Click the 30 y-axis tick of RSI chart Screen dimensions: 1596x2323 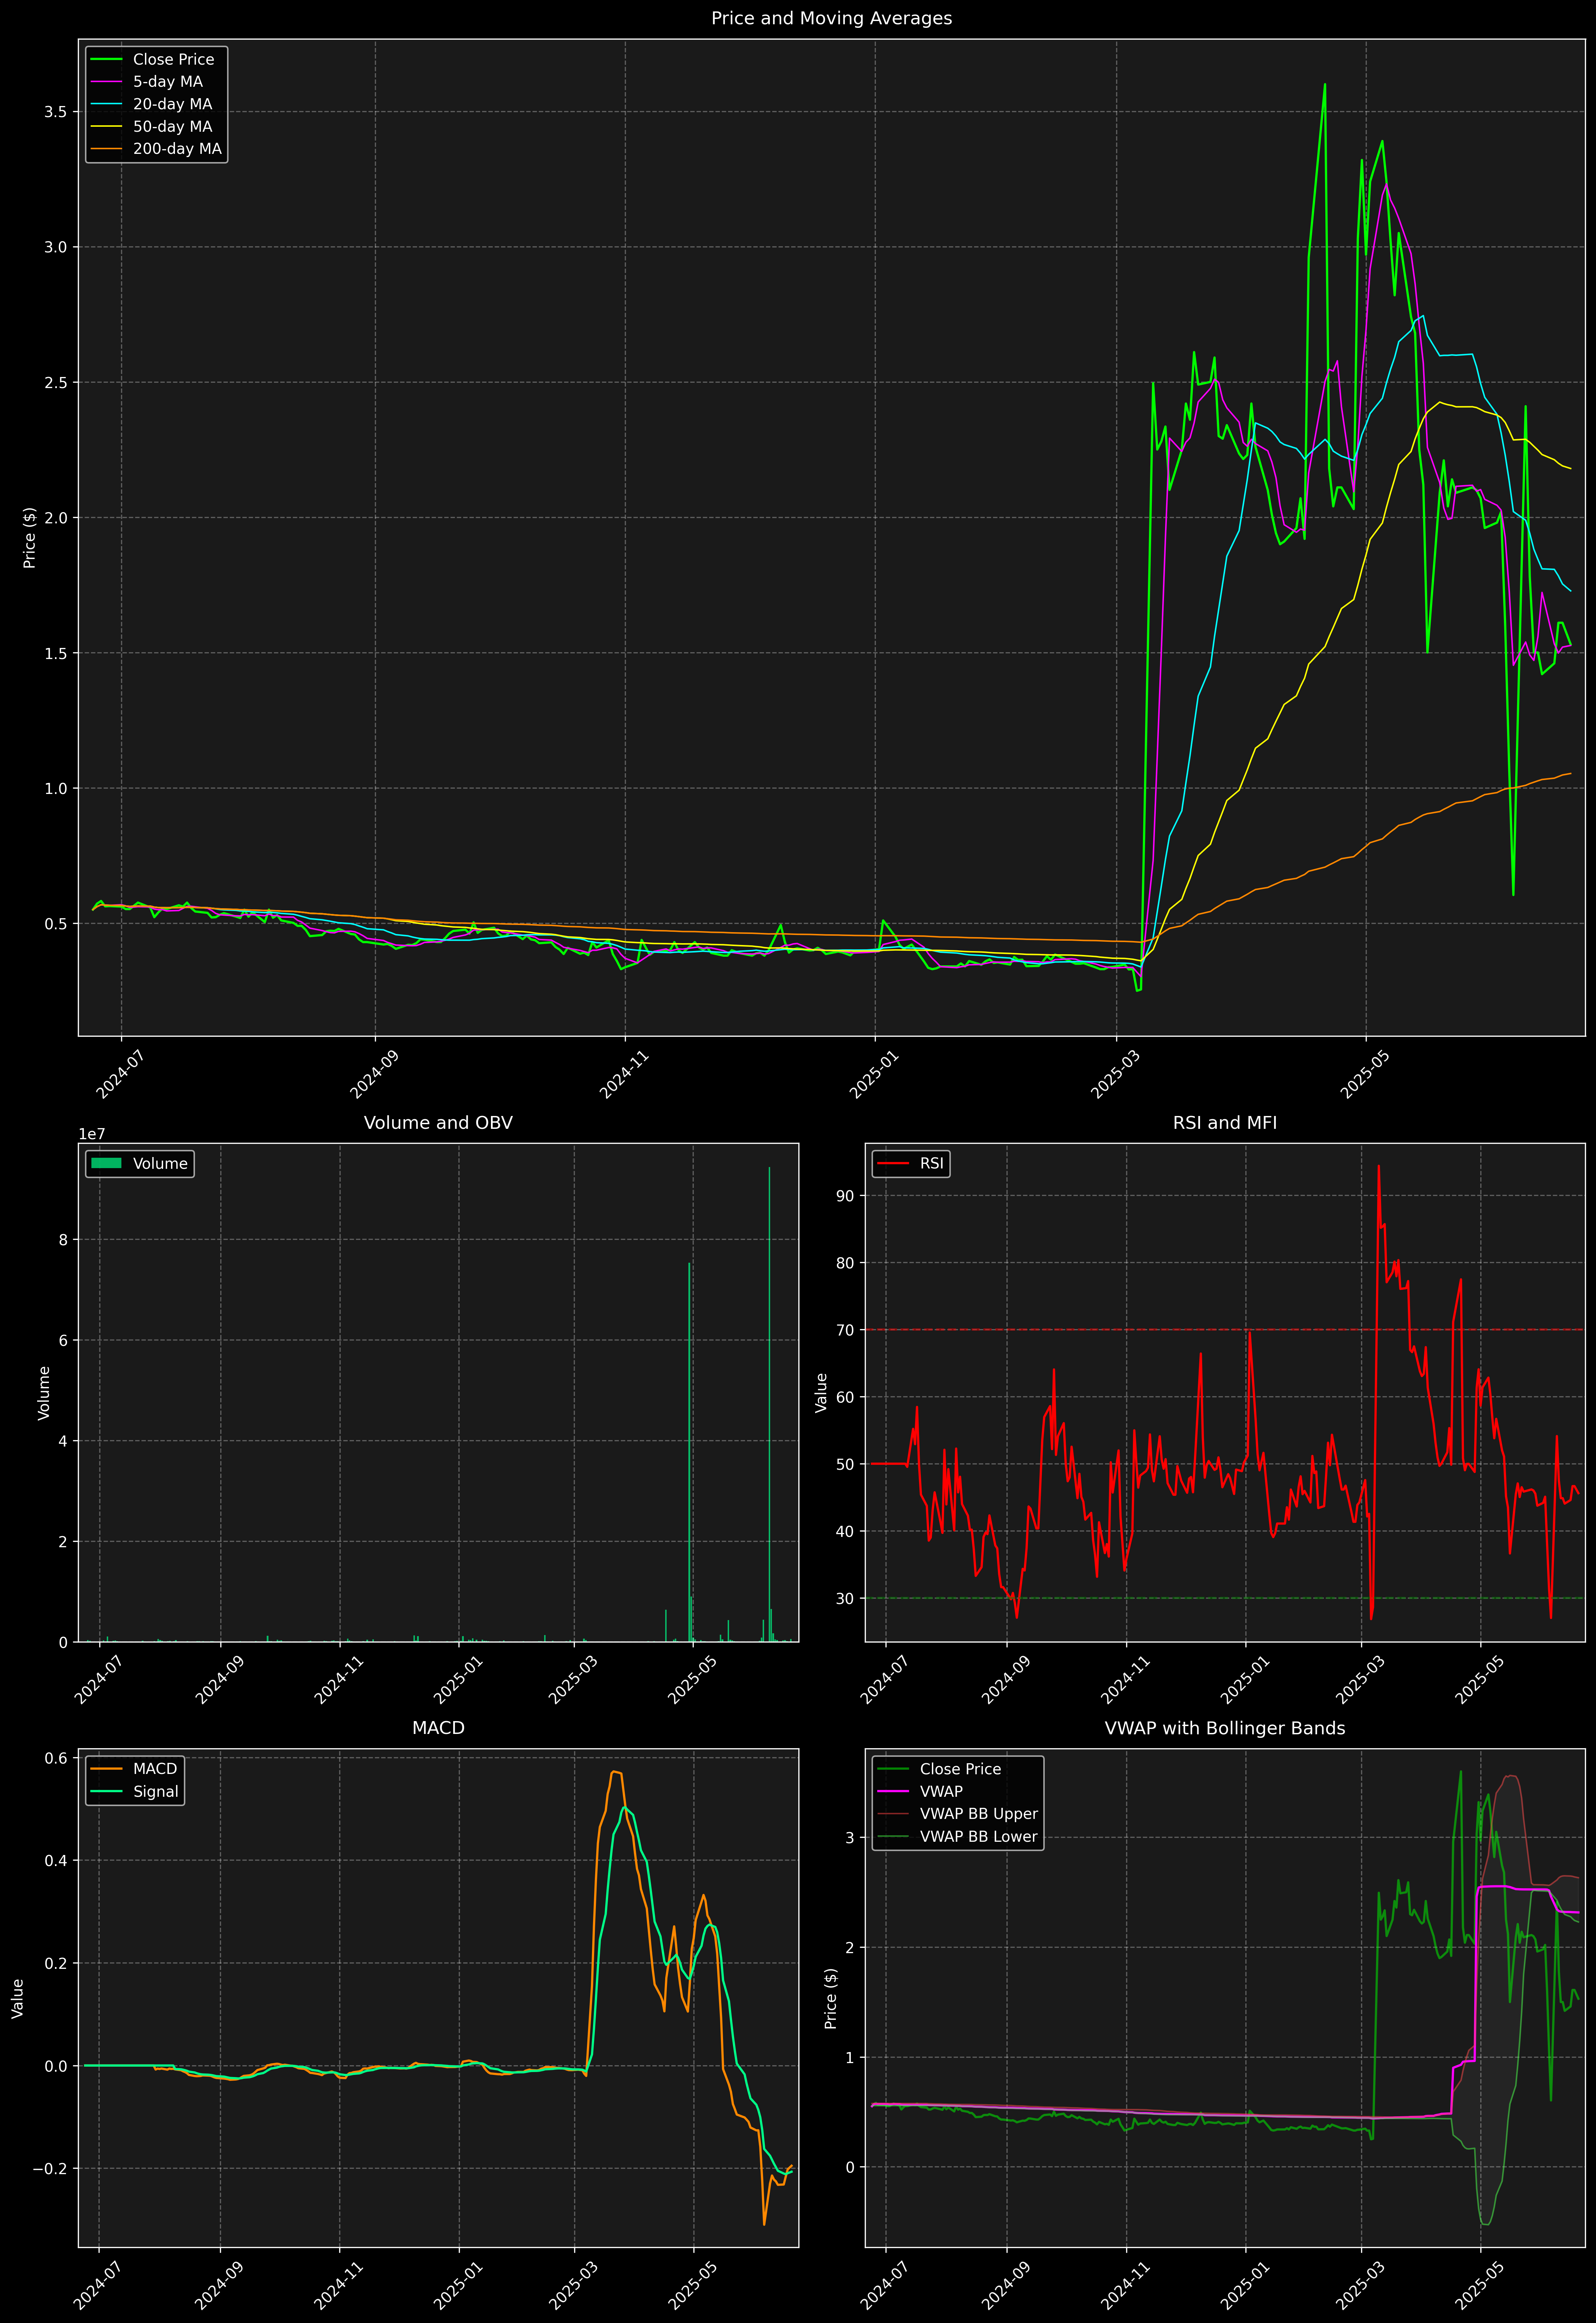tap(846, 1598)
